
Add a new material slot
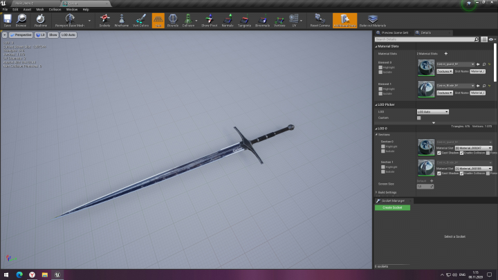click(446, 54)
